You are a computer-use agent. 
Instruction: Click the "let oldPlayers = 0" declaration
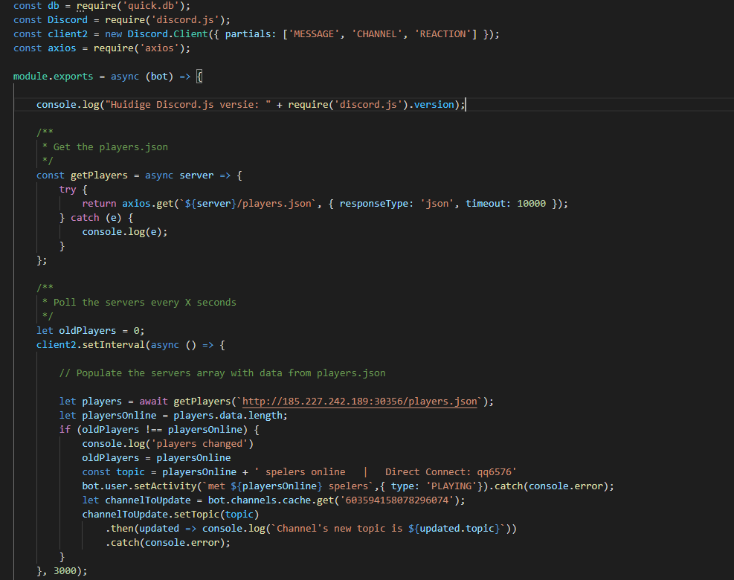click(89, 331)
